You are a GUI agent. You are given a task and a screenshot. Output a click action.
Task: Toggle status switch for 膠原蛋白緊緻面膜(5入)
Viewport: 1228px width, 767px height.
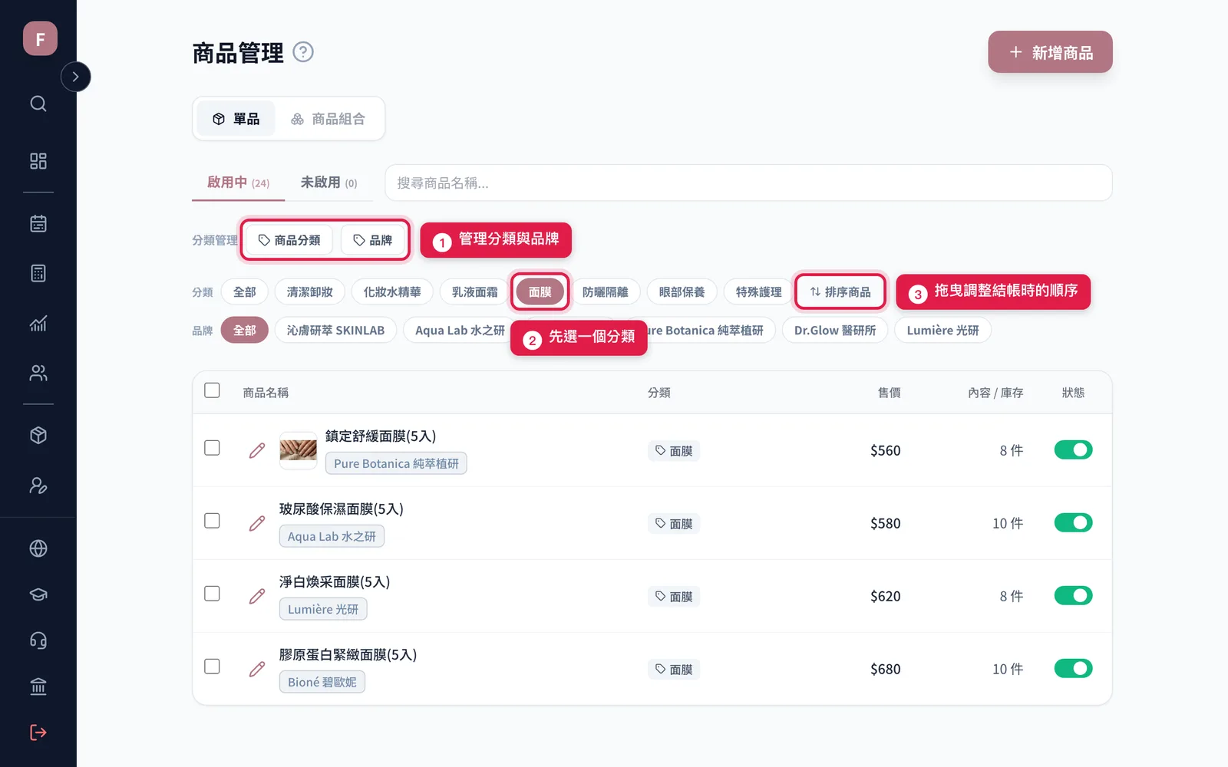pos(1073,668)
